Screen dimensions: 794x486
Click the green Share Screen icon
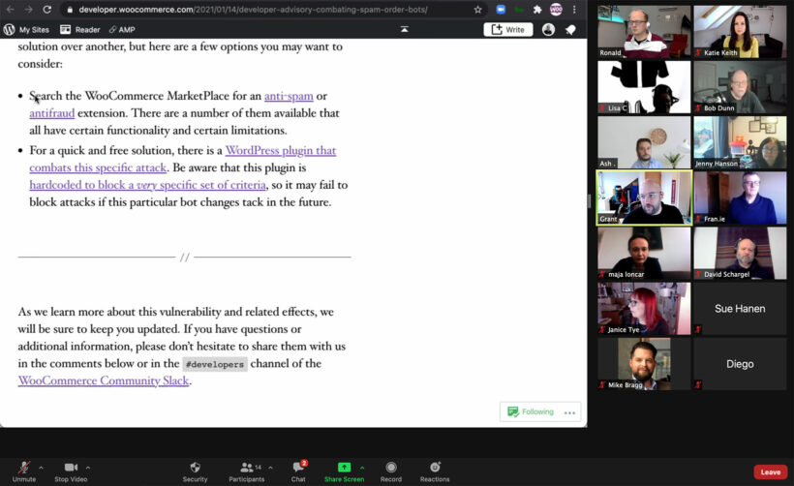[x=344, y=468]
